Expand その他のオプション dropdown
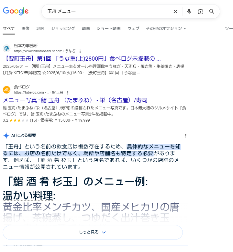Screen dimensions: 233x252 (x=166, y=29)
